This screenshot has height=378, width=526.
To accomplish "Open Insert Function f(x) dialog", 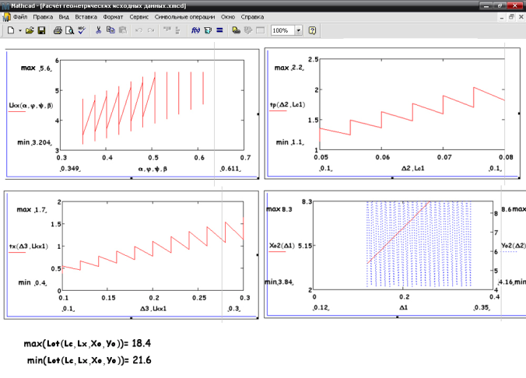I will click(x=196, y=30).
